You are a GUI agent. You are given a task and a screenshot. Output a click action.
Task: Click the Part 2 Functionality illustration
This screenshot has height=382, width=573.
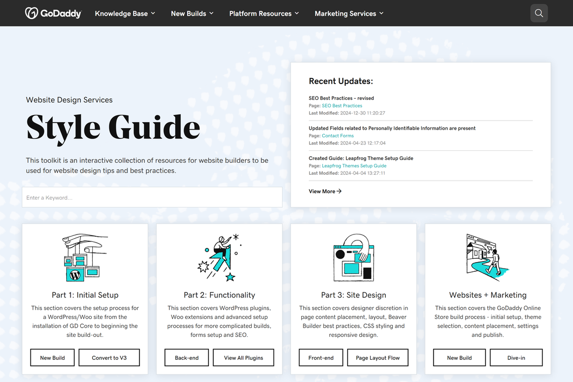pos(219,258)
